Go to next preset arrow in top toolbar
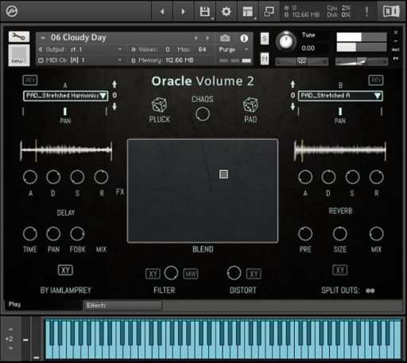Viewport: 407px width, 363px height. pyautogui.click(x=183, y=11)
